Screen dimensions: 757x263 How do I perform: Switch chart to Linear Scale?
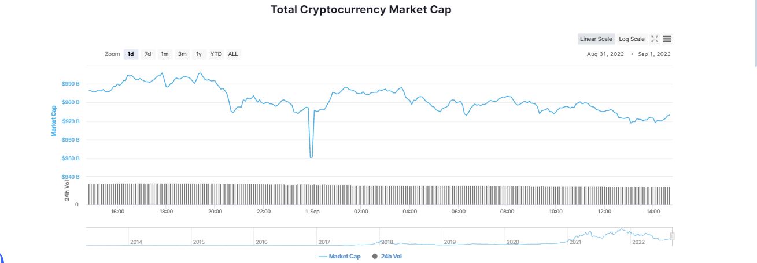click(x=596, y=39)
